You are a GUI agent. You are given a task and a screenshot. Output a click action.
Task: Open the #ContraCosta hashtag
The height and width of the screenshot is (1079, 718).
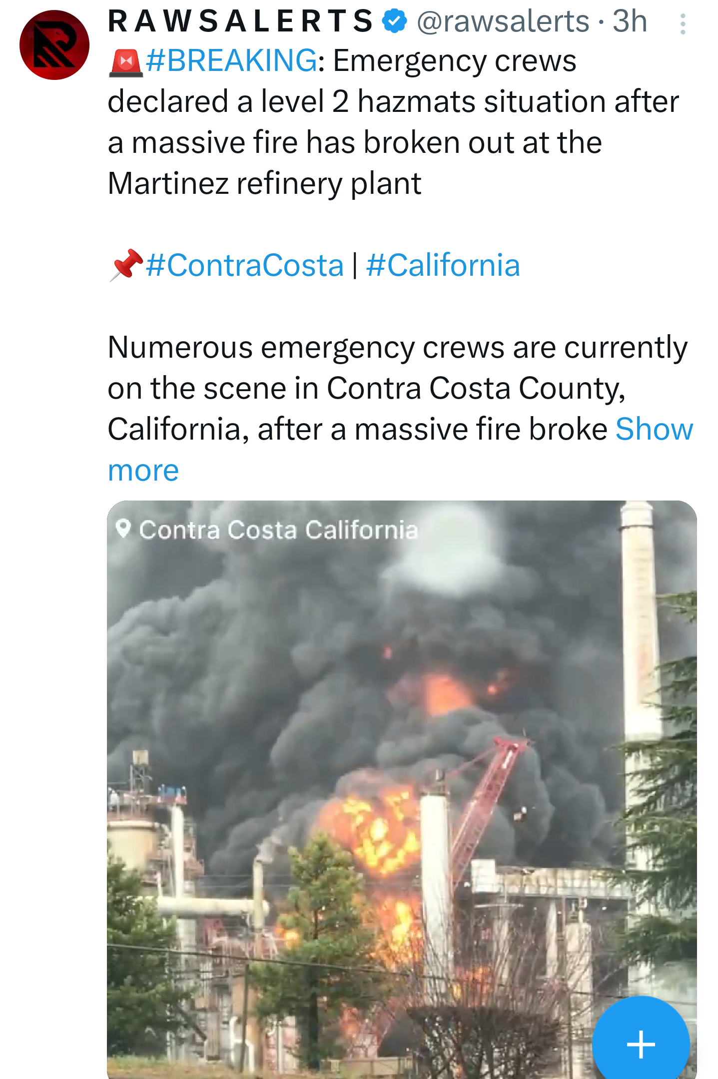coord(245,265)
